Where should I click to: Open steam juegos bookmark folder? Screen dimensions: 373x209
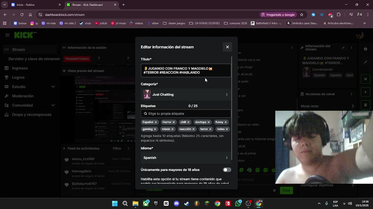coord(174,23)
